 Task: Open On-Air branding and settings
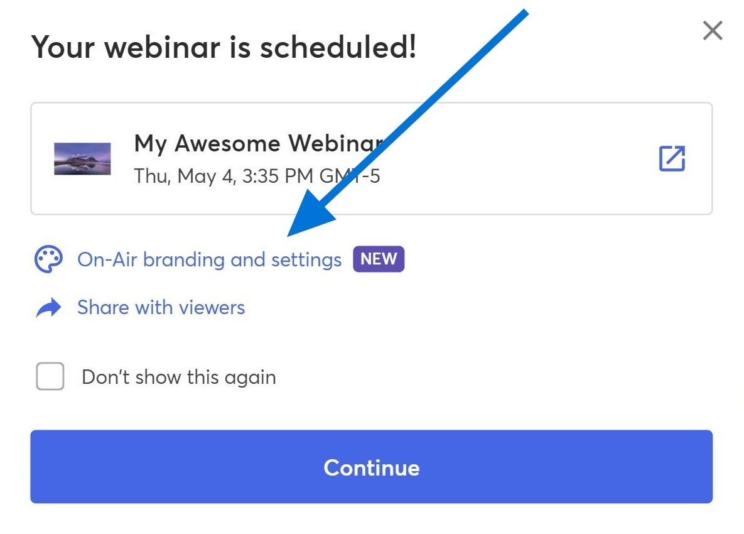pyautogui.click(x=209, y=259)
